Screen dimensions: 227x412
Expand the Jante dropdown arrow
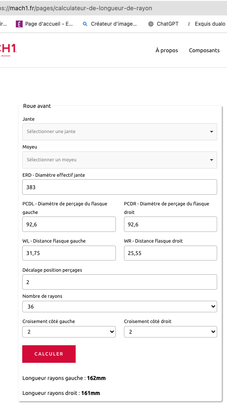[x=212, y=132]
